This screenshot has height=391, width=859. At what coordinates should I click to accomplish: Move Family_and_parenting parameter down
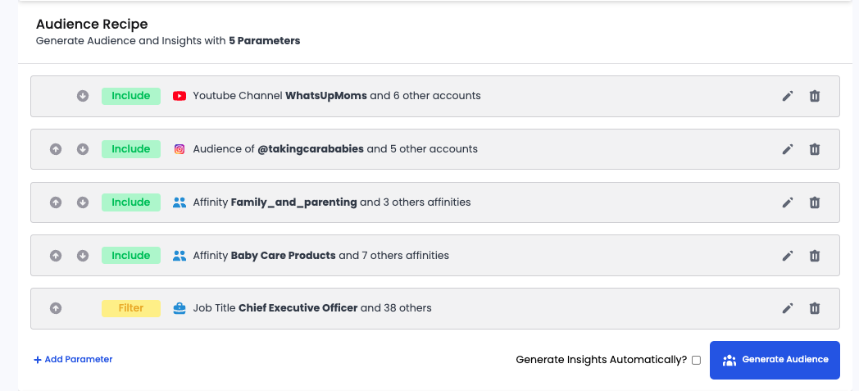click(83, 202)
